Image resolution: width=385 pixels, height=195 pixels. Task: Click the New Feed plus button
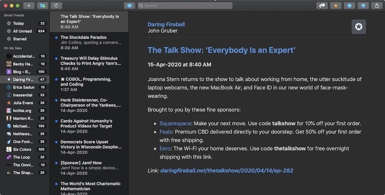pos(29,6)
